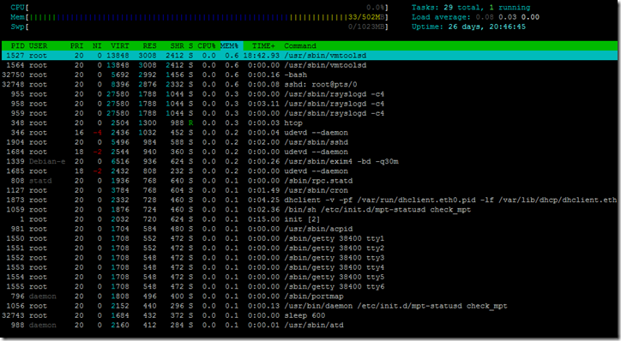Sort by the CPU% column header

(207, 46)
